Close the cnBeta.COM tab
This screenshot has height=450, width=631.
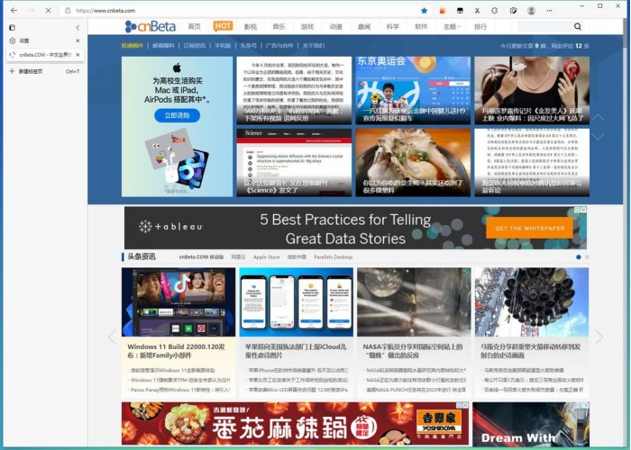(x=78, y=55)
